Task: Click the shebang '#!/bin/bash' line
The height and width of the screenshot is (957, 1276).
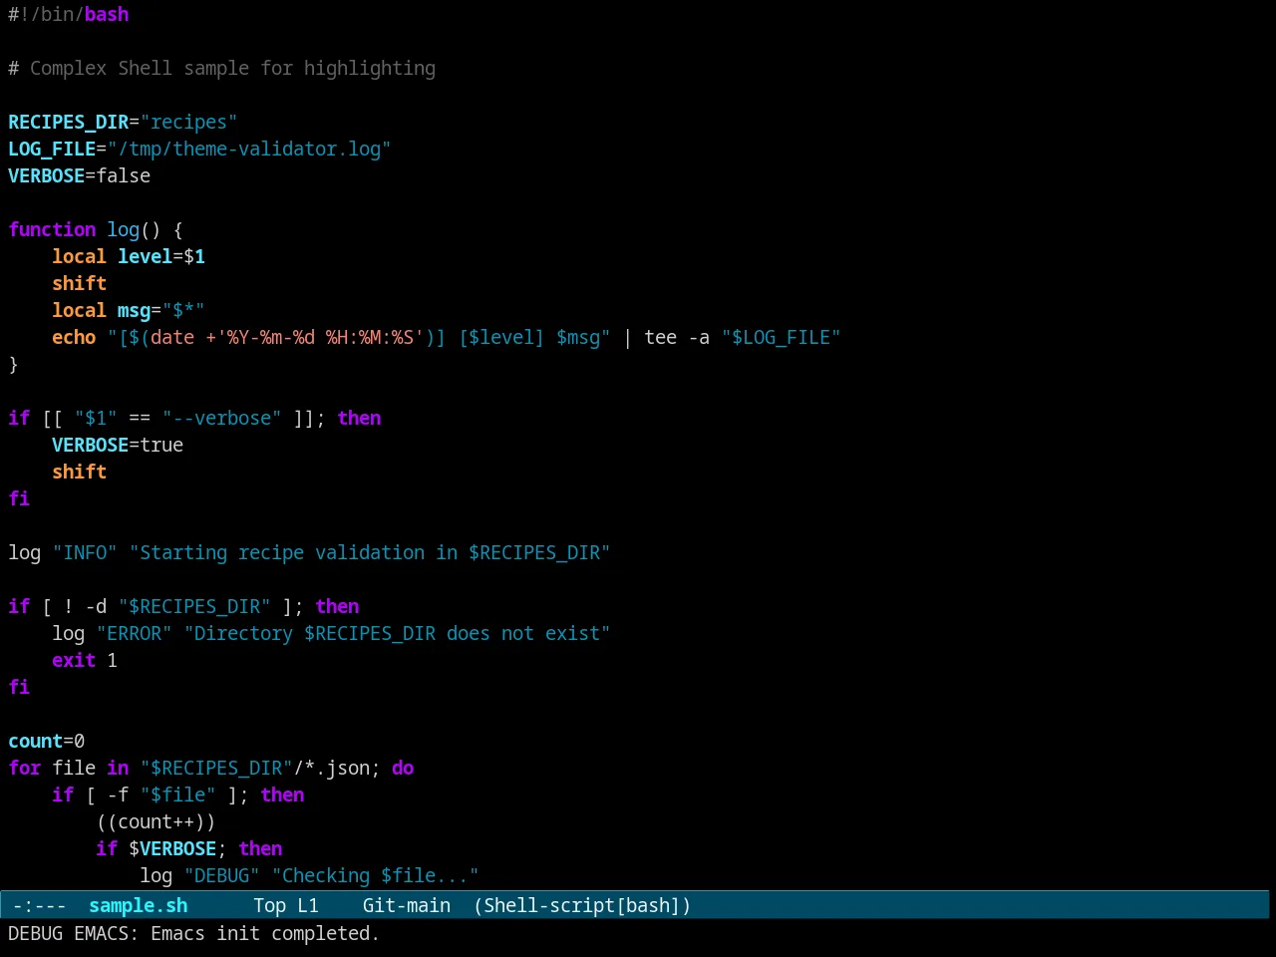Action: coord(69,14)
